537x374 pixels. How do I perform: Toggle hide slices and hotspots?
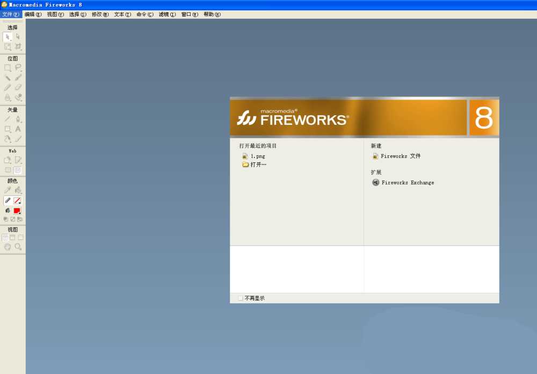pos(7,169)
